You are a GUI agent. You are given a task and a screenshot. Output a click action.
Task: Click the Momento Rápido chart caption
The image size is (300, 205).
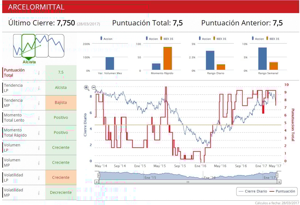pyautogui.click(x=162, y=73)
